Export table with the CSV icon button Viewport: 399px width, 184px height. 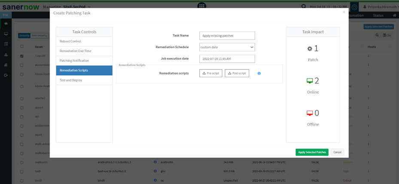(x=387, y=36)
